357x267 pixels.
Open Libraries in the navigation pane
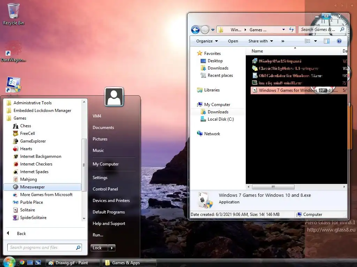pos(212,90)
